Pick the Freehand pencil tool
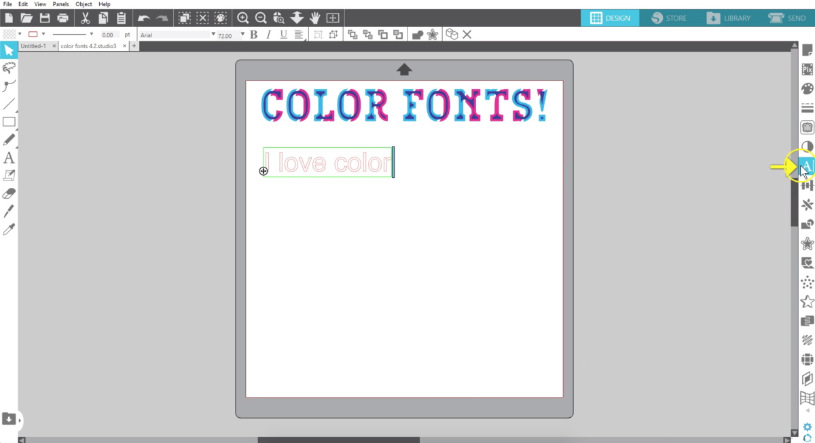 9,140
